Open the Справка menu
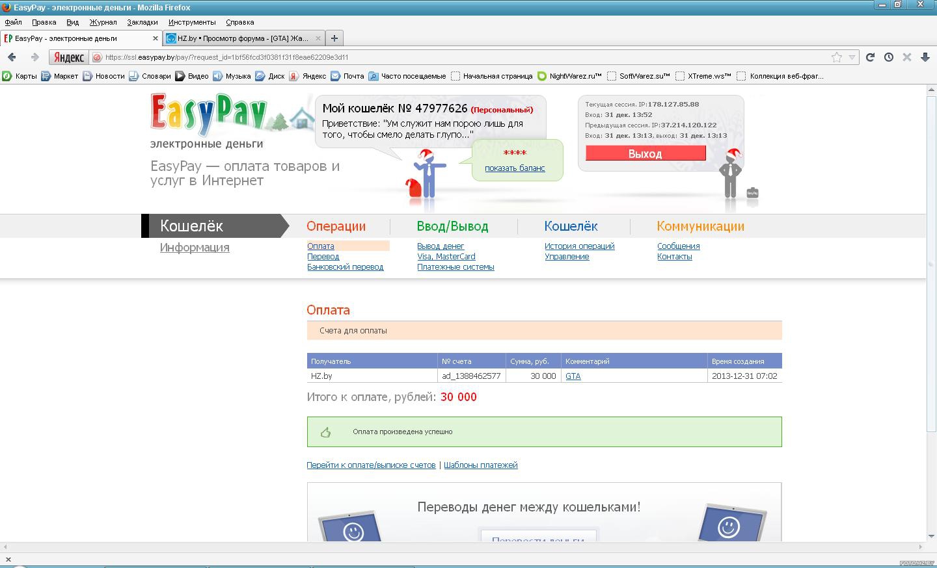Screen dimensions: 937x568 tap(239, 22)
